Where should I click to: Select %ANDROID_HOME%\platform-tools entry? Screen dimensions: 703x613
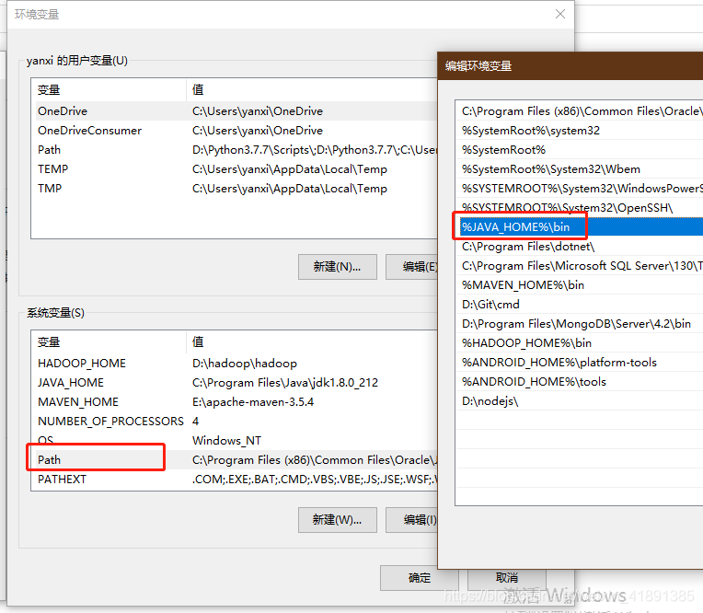pos(580,362)
